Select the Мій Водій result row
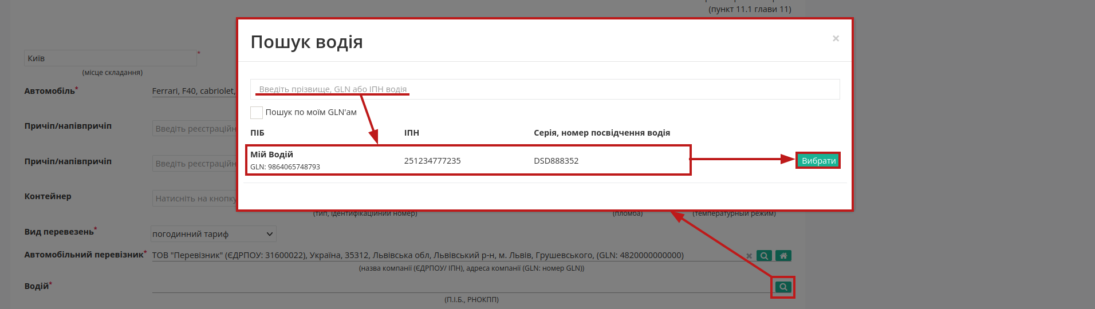This screenshot has width=1095, height=309. pyautogui.click(x=468, y=160)
